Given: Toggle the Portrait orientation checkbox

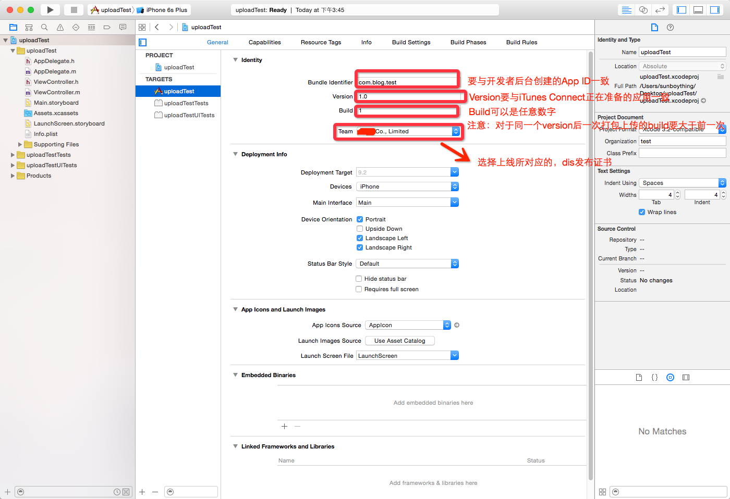Looking at the screenshot, I should [360, 219].
